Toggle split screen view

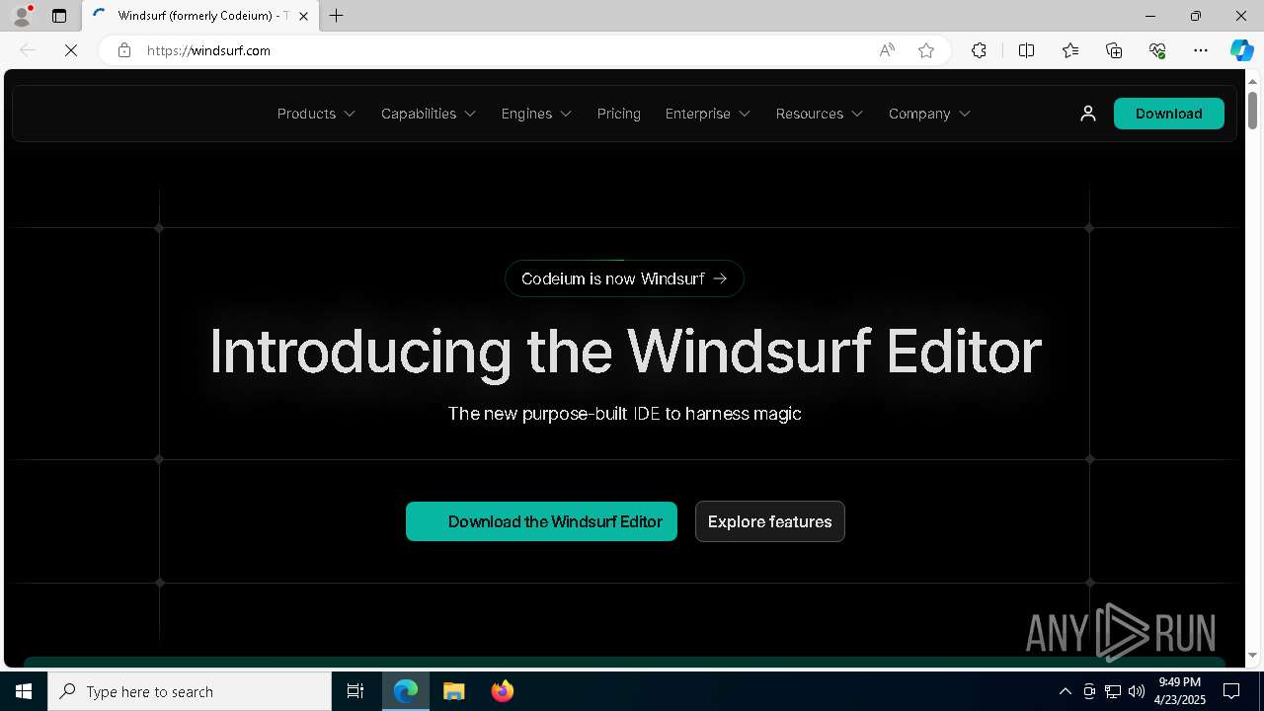click(x=1026, y=50)
